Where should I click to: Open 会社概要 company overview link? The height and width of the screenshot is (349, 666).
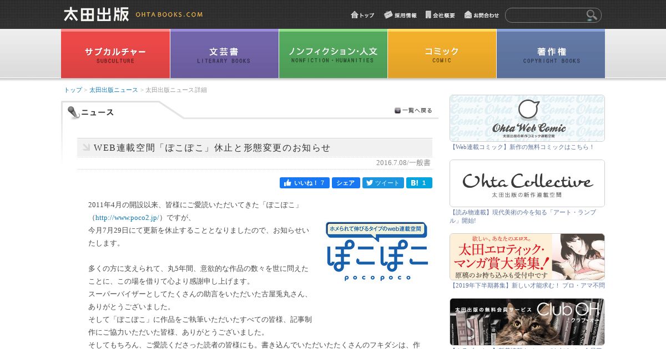pos(440,15)
